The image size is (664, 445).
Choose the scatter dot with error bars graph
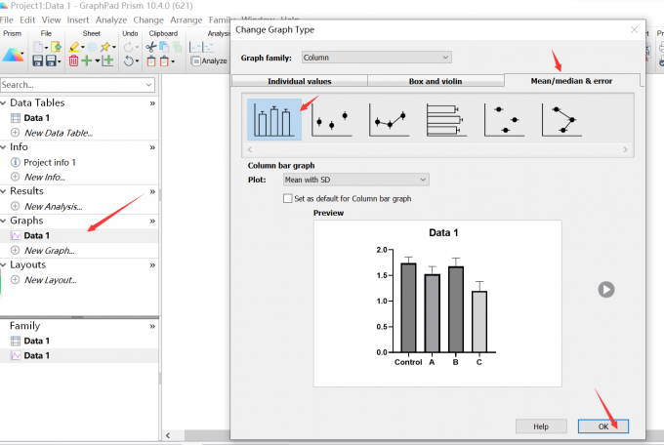point(331,120)
